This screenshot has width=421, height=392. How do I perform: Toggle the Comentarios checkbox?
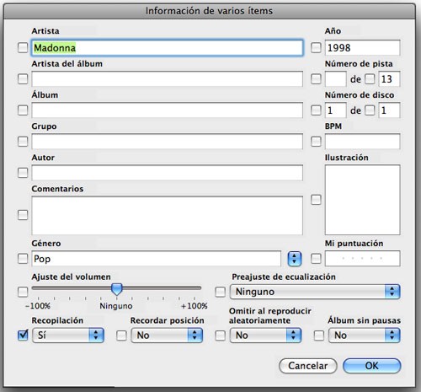(x=23, y=215)
